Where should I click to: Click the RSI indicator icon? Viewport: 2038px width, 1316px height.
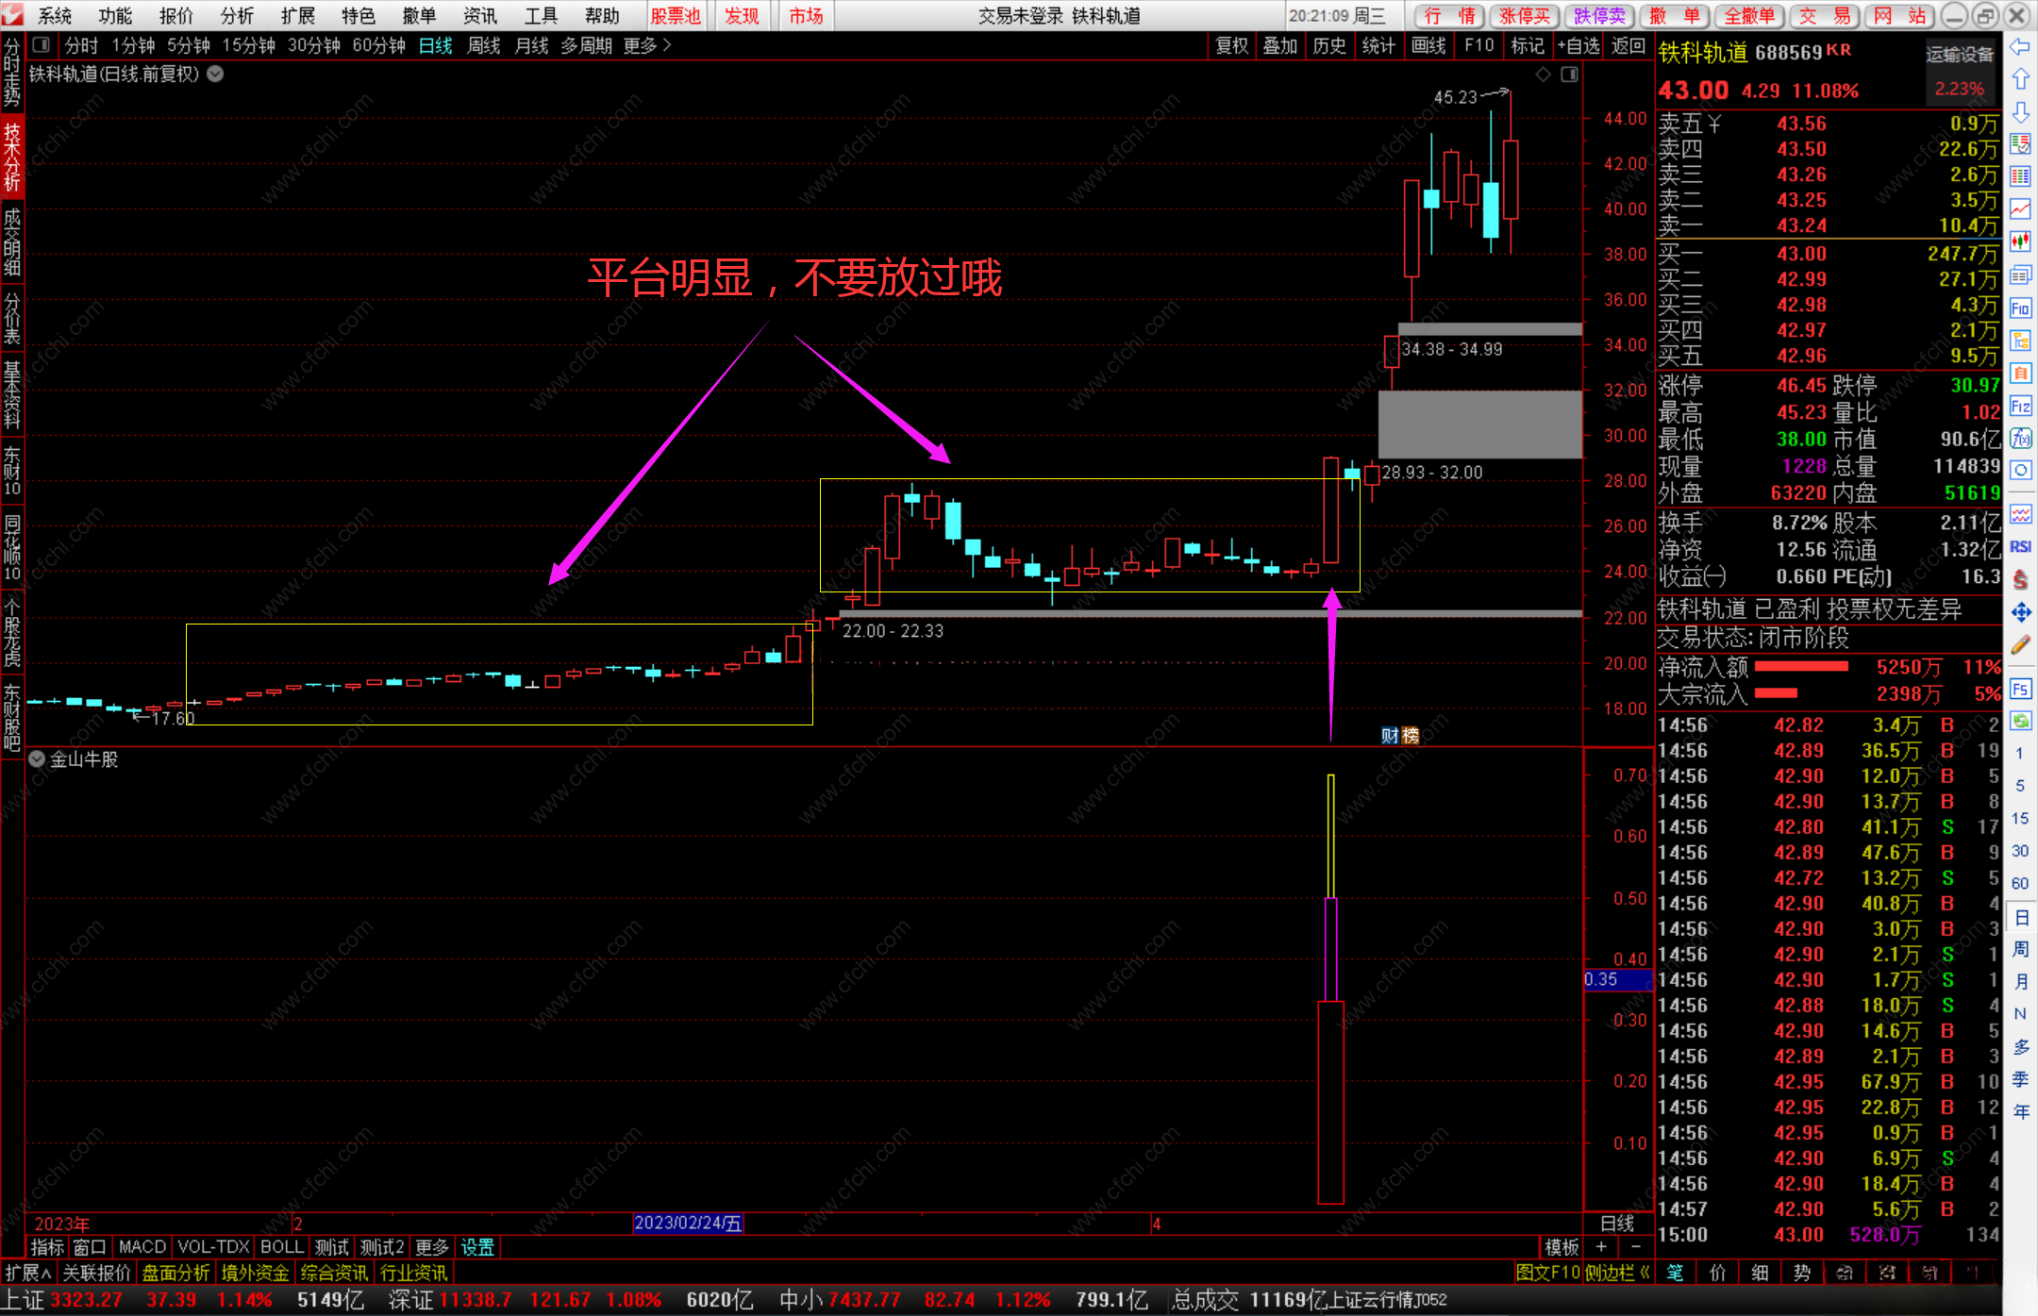click(x=2020, y=547)
